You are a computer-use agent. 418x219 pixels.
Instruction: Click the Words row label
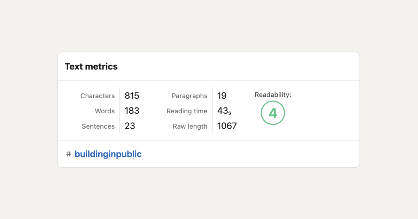105,111
